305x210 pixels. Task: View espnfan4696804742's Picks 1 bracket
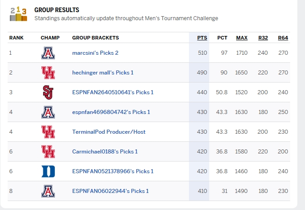pos(111,112)
